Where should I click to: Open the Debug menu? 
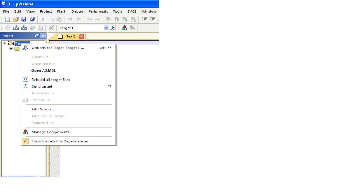coord(77,11)
